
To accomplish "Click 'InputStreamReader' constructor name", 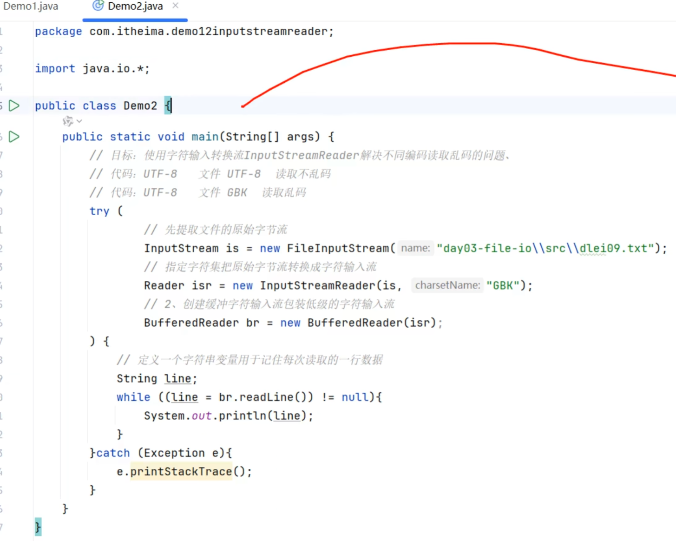I will [317, 286].
